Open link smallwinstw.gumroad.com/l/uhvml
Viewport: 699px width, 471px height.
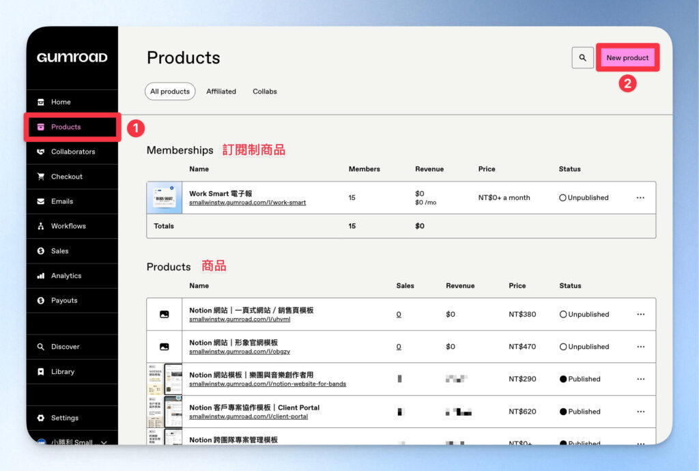click(x=240, y=319)
